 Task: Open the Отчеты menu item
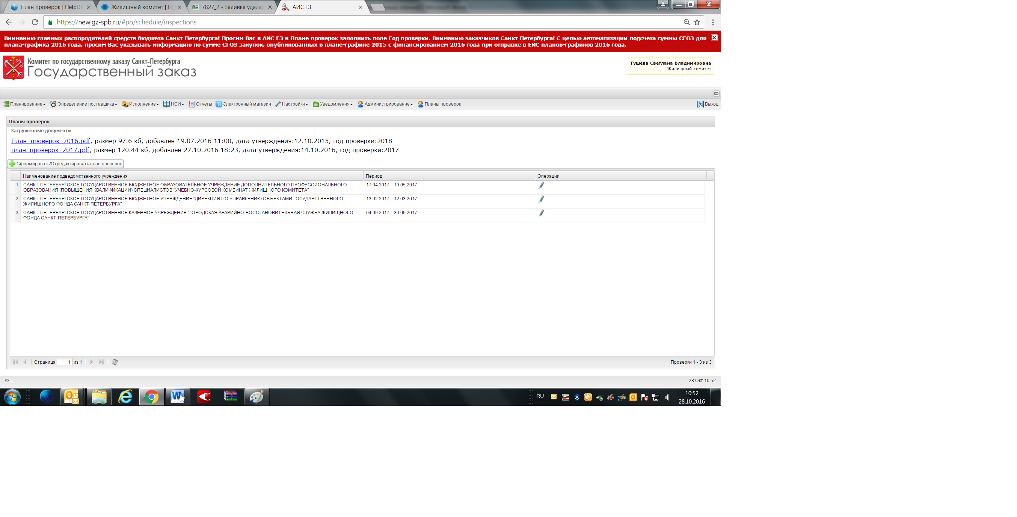(x=201, y=104)
